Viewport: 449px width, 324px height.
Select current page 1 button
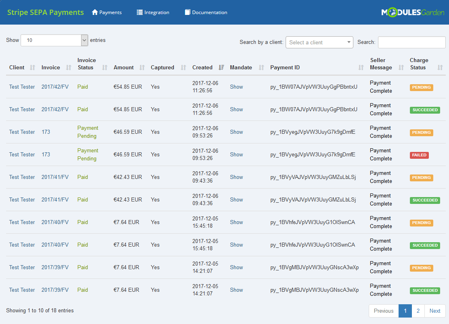(405, 311)
